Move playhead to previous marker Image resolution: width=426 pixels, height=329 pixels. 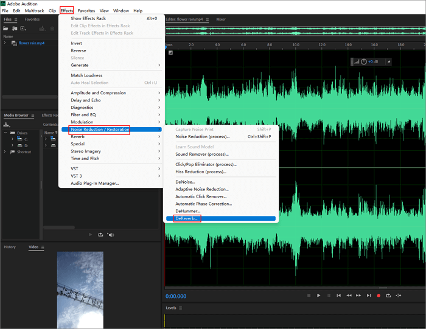point(338,296)
